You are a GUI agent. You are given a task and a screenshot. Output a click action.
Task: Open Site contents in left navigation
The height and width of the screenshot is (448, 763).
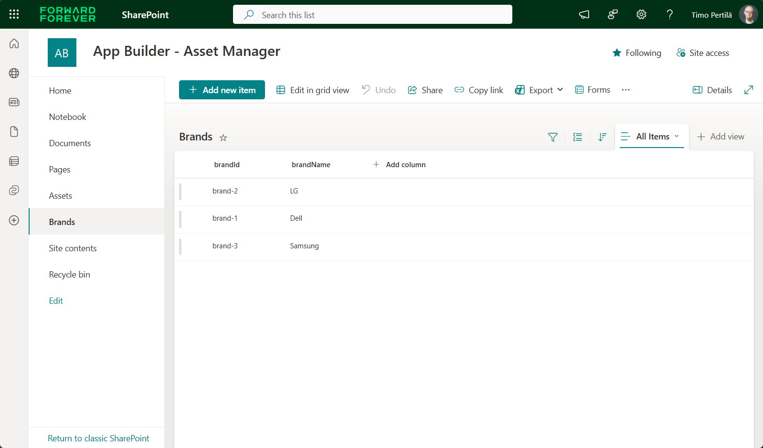[73, 248]
